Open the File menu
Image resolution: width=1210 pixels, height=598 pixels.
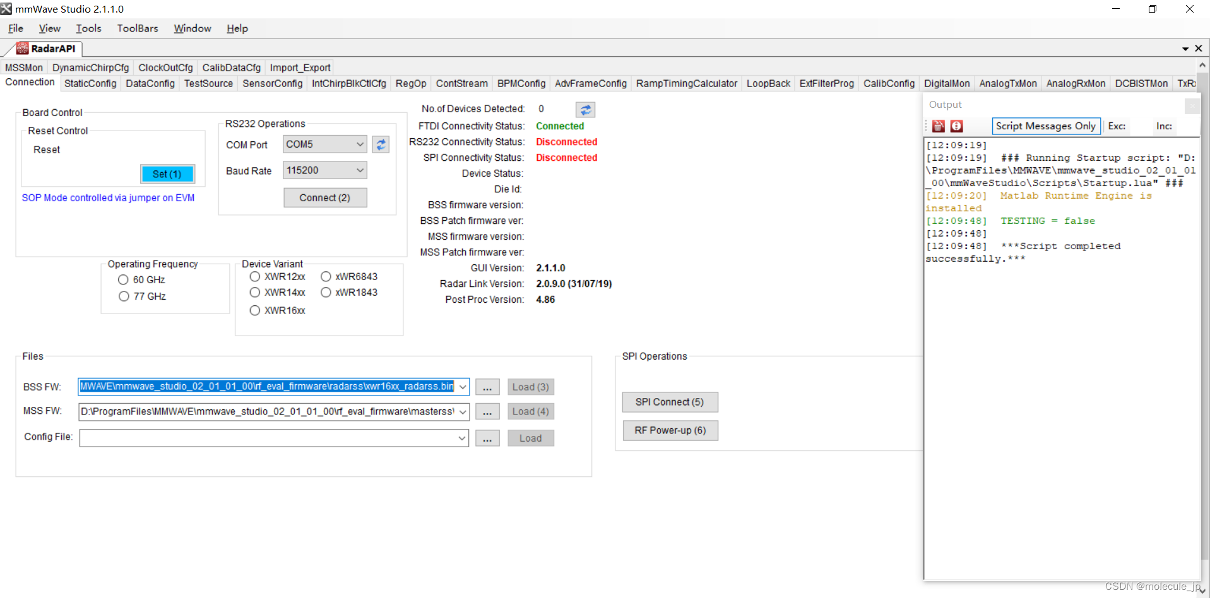(x=16, y=28)
